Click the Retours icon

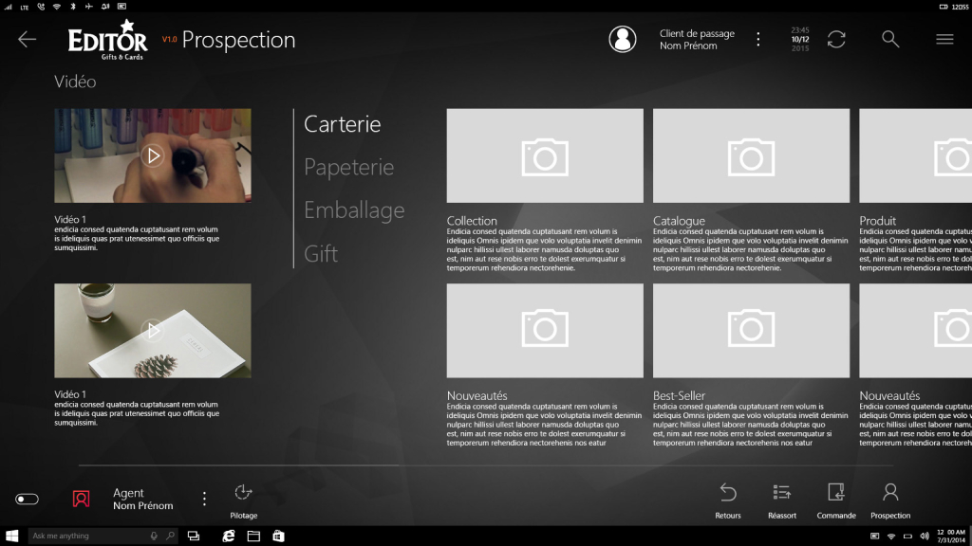[728, 492]
